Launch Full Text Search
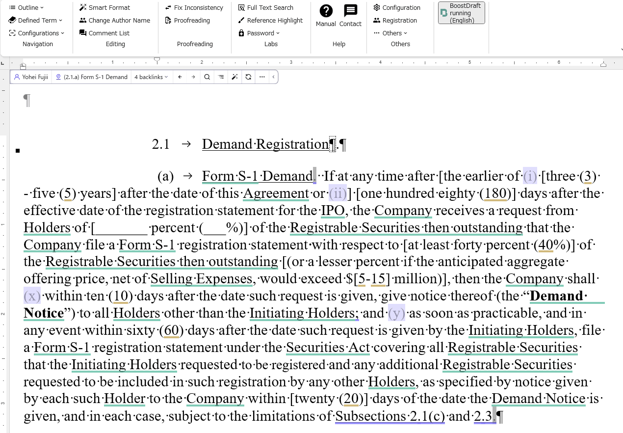Screen dimensions: 623x433 point(265,7)
